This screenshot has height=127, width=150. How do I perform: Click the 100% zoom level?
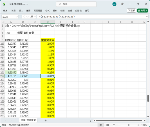144,125
